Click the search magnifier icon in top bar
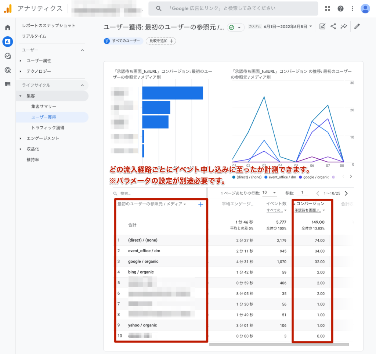 (x=159, y=8)
